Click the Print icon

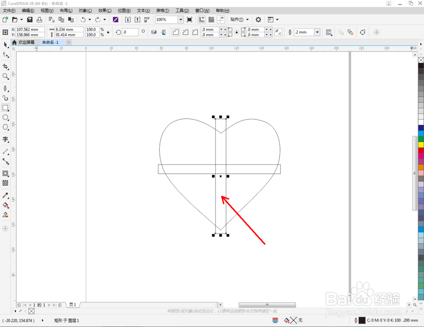click(x=39, y=20)
